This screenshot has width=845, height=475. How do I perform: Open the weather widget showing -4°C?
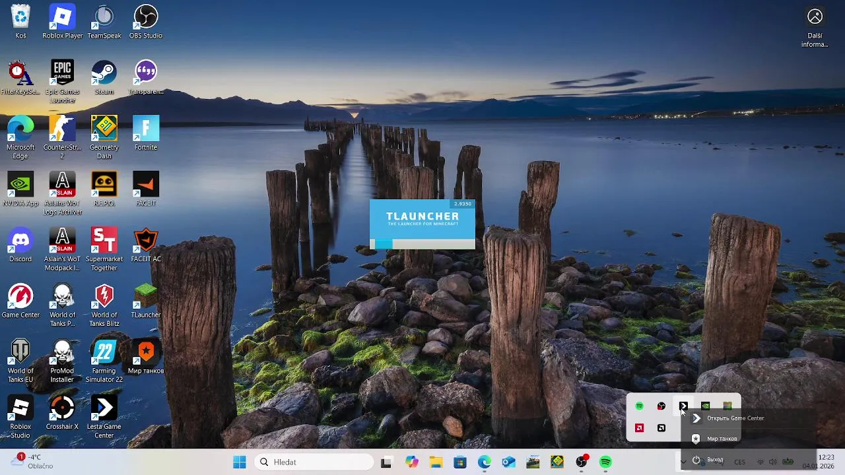coord(33,462)
